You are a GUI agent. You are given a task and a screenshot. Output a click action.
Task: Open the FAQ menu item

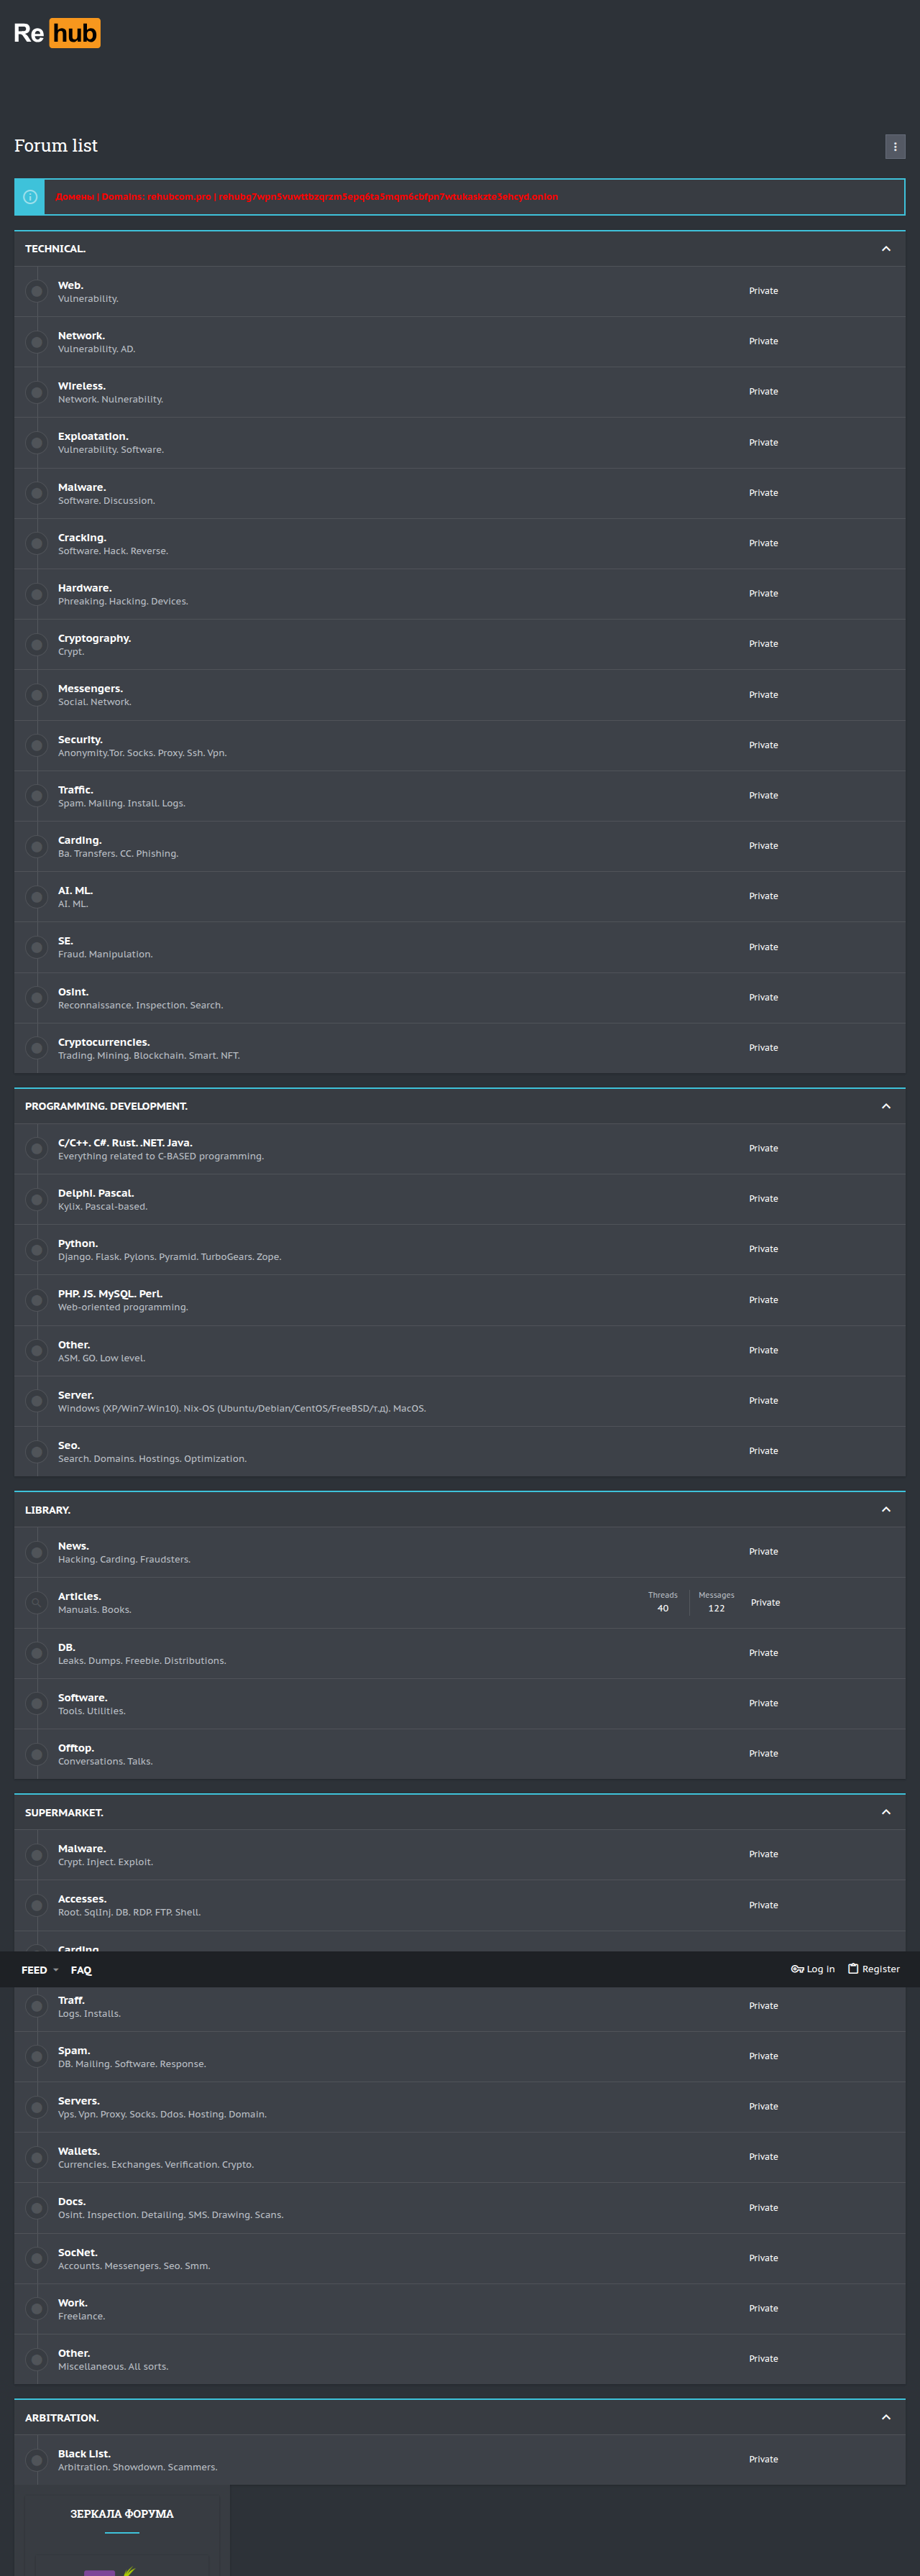pyautogui.click(x=81, y=1970)
